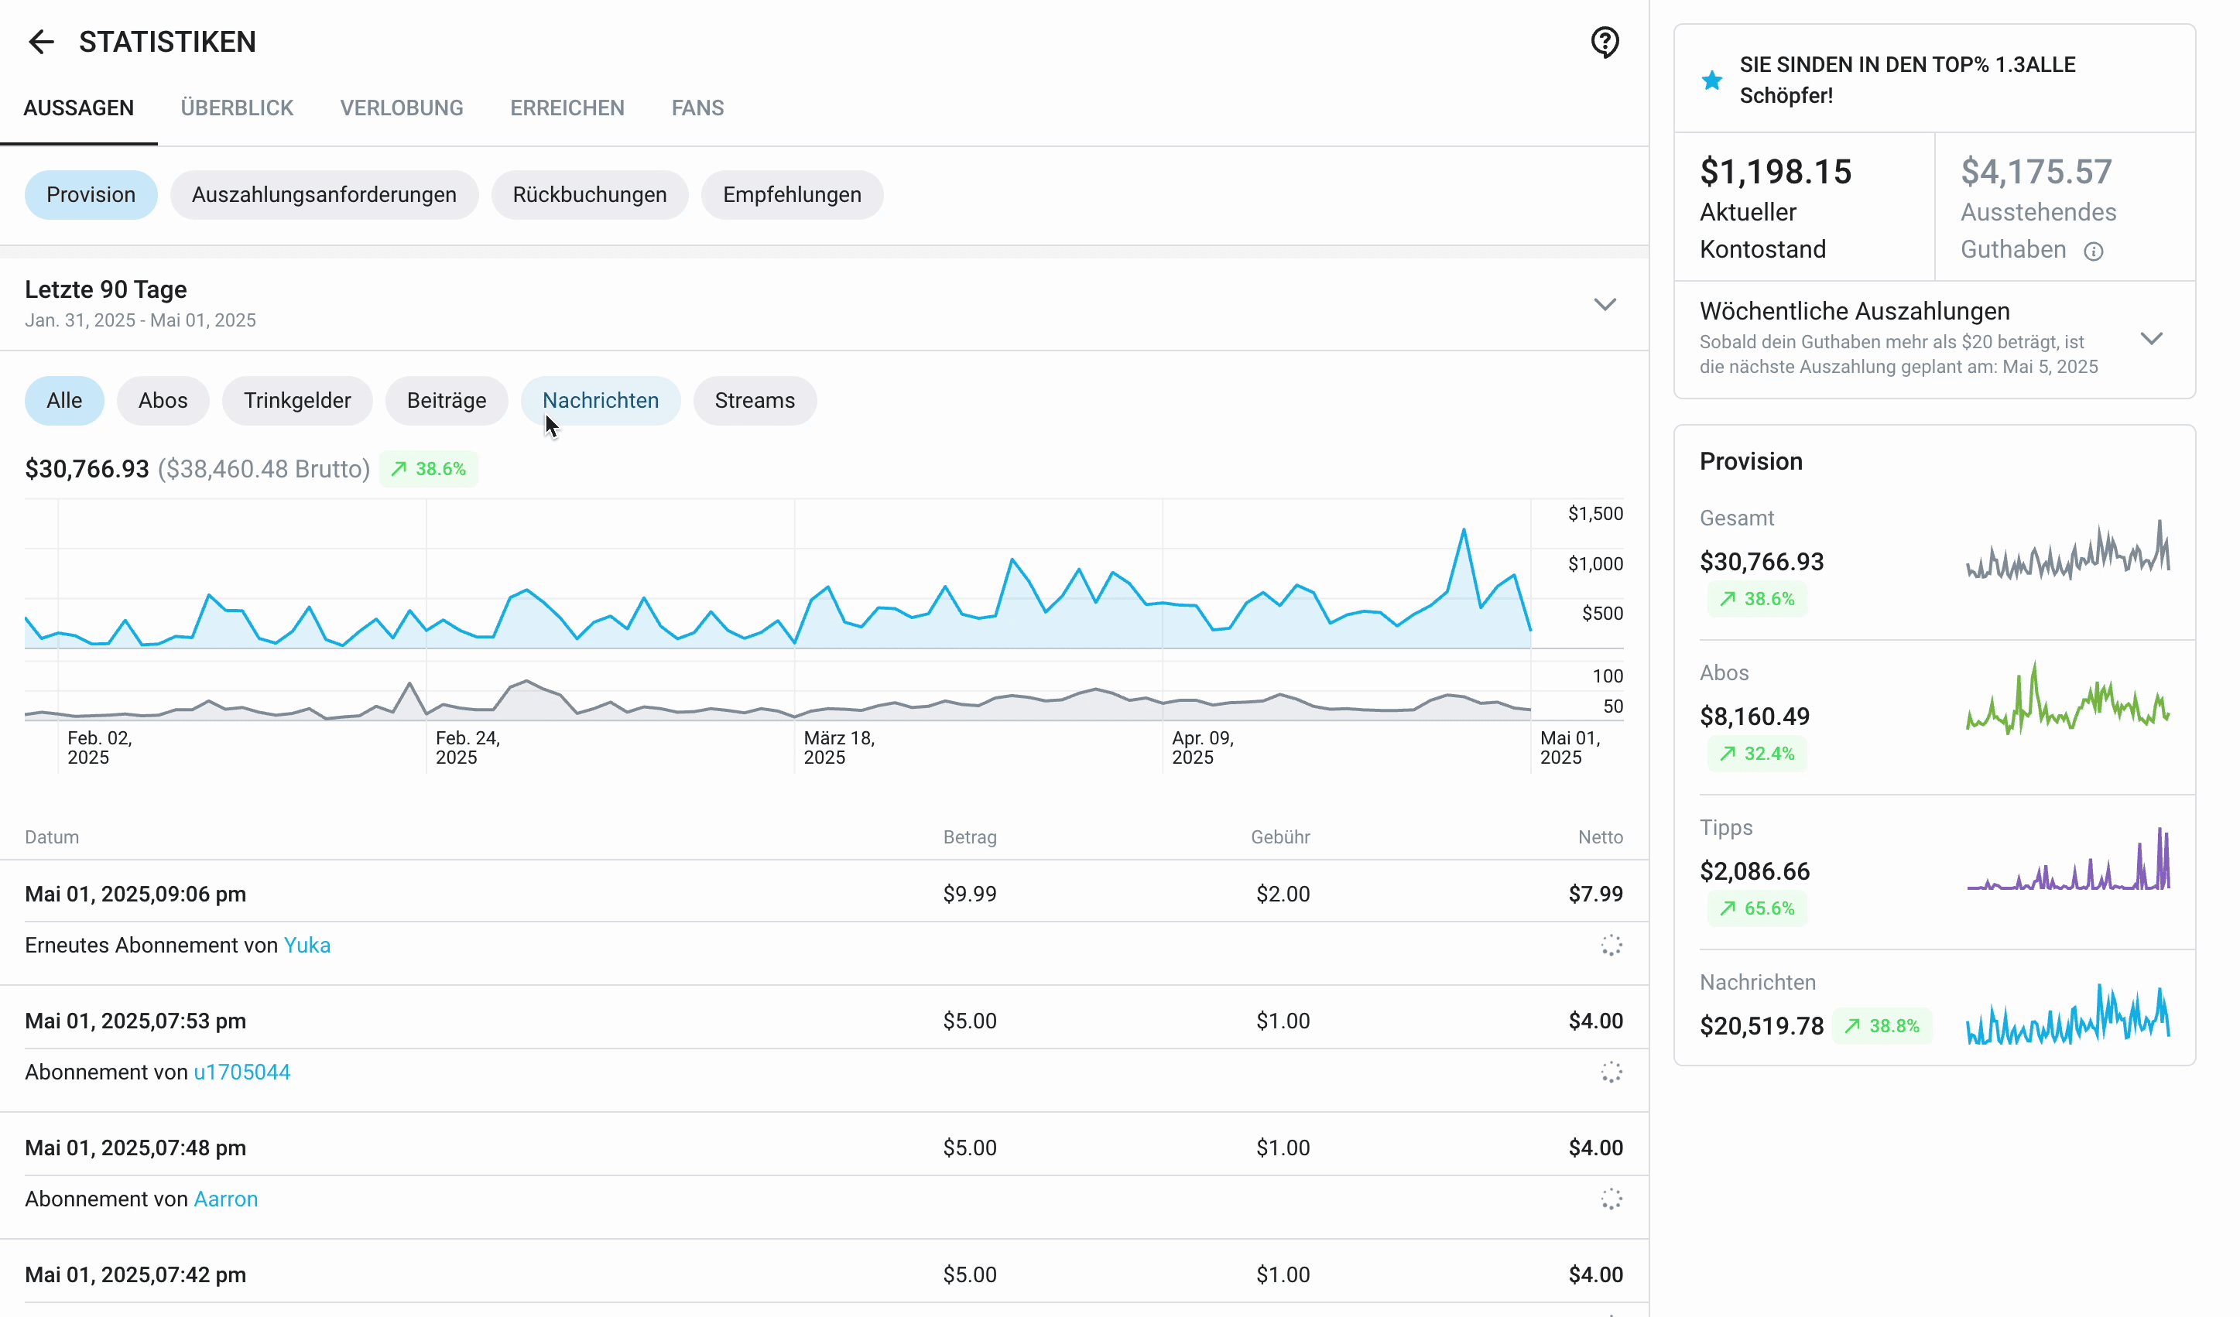Expand the Letzte 90 Tage date range
The height and width of the screenshot is (1317, 2240).
(1605, 305)
